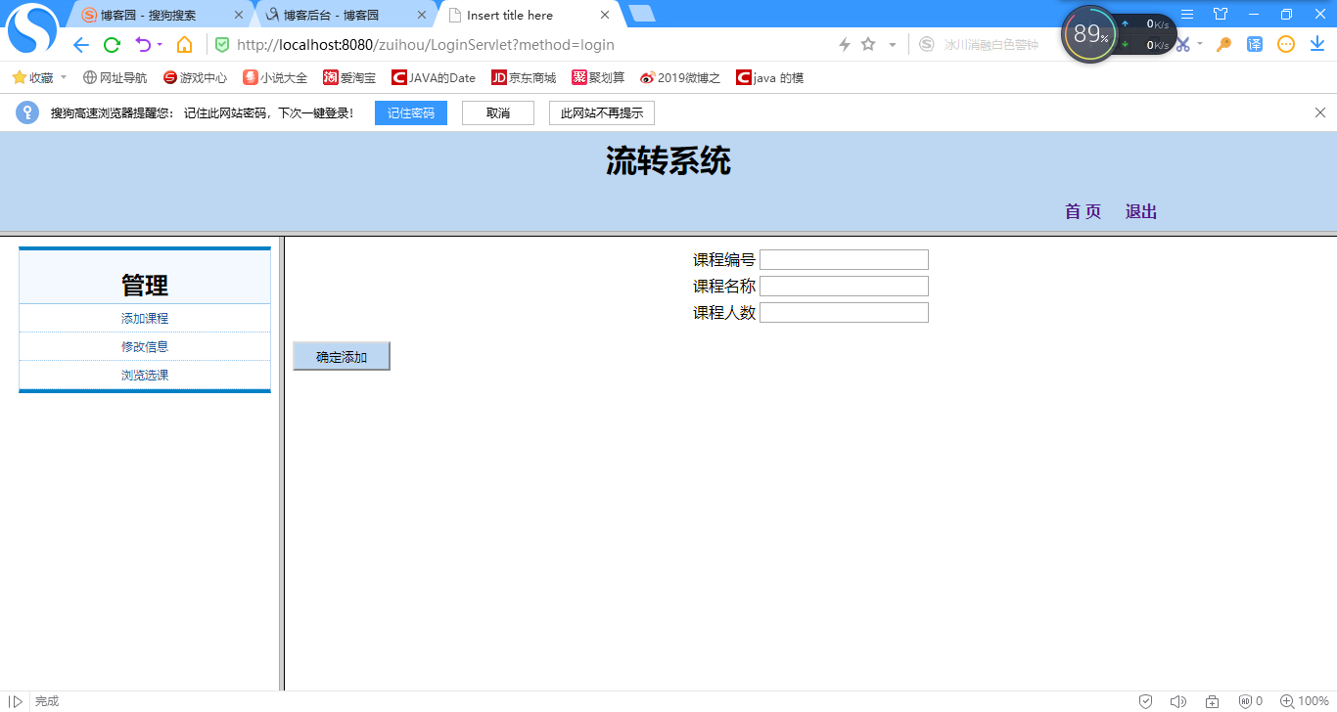Click the 此网站不再提示 button

tap(602, 113)
